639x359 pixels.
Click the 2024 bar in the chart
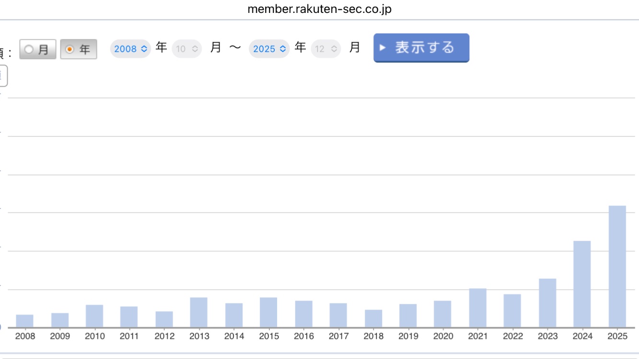click(582, 284)
